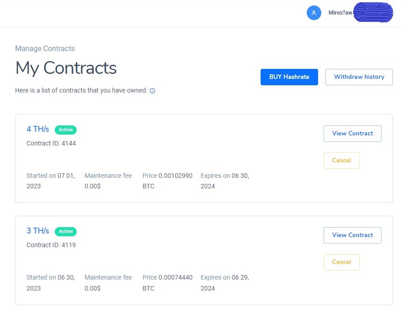Click the info icon beside contracts description
Image resolution: width=403 pixels, height=322 pixels.
click(152, 91)
